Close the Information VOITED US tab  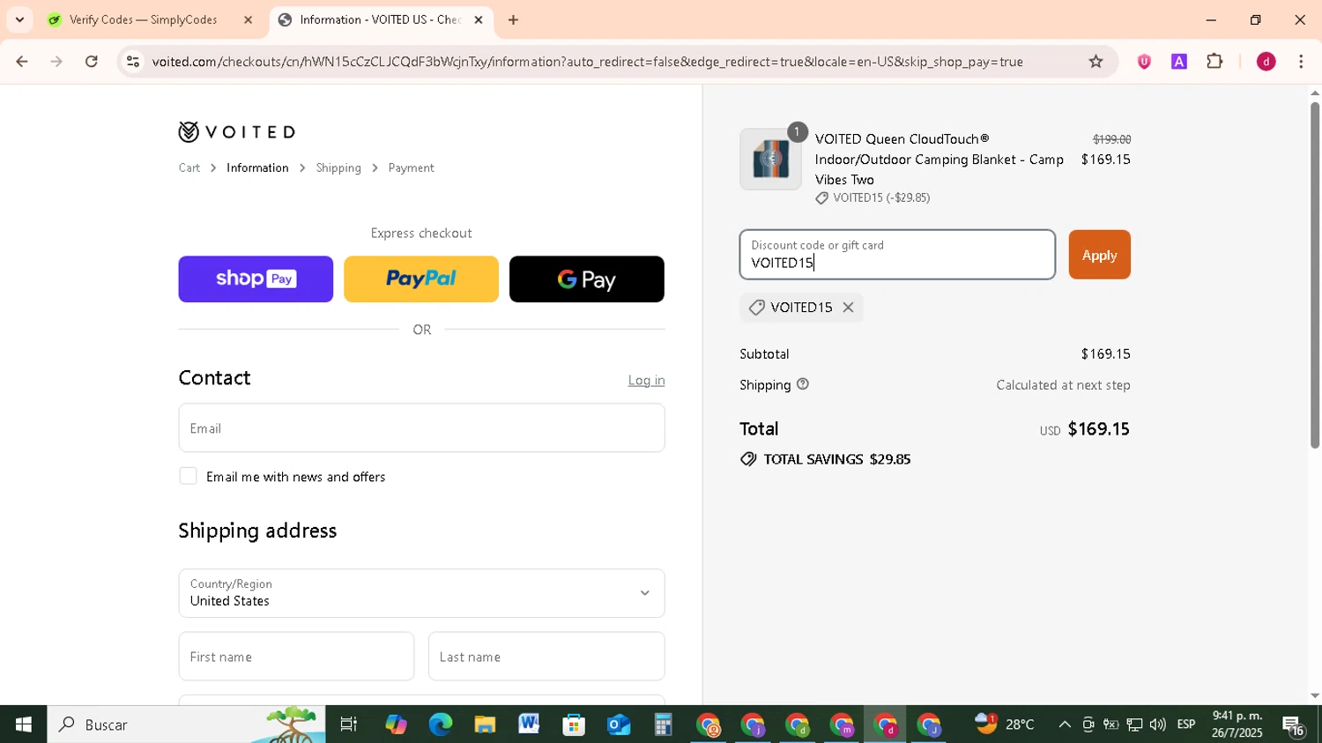[479, 19]
